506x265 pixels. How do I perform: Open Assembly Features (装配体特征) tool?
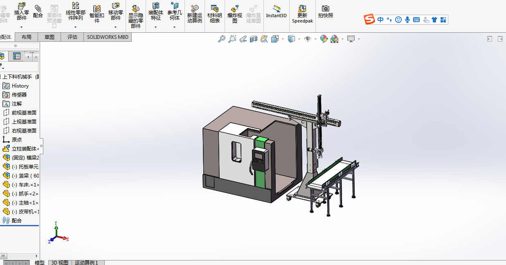[155, 11]
